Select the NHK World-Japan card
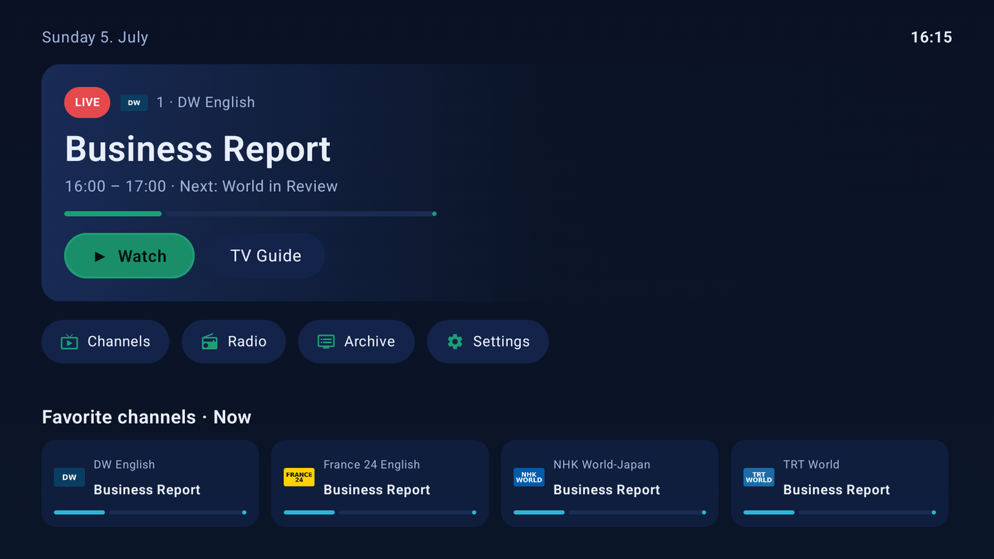This screenshot has height=559, width=994. pyautogui.click(x=610, y=484)
